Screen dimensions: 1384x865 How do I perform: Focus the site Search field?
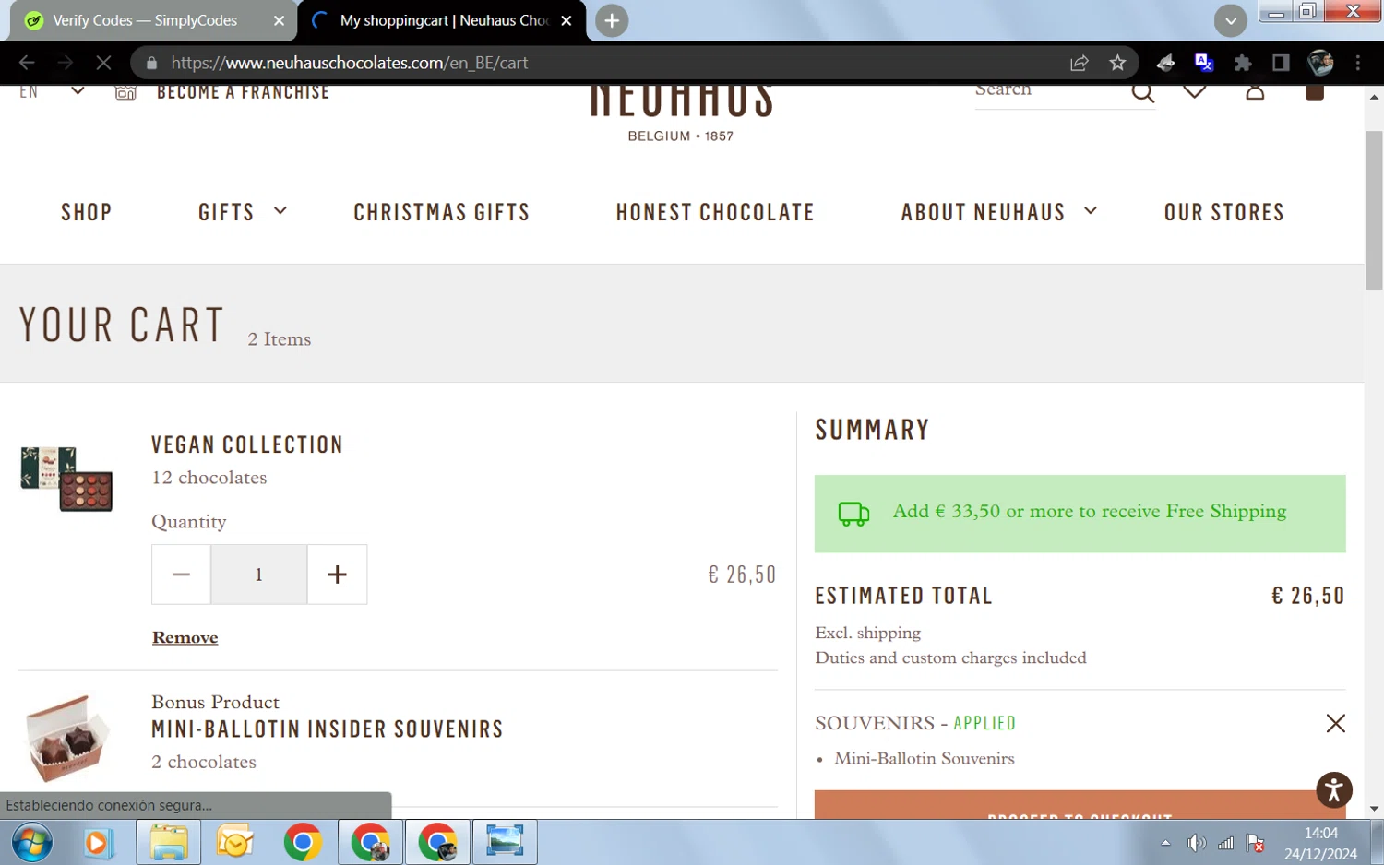1048,91
